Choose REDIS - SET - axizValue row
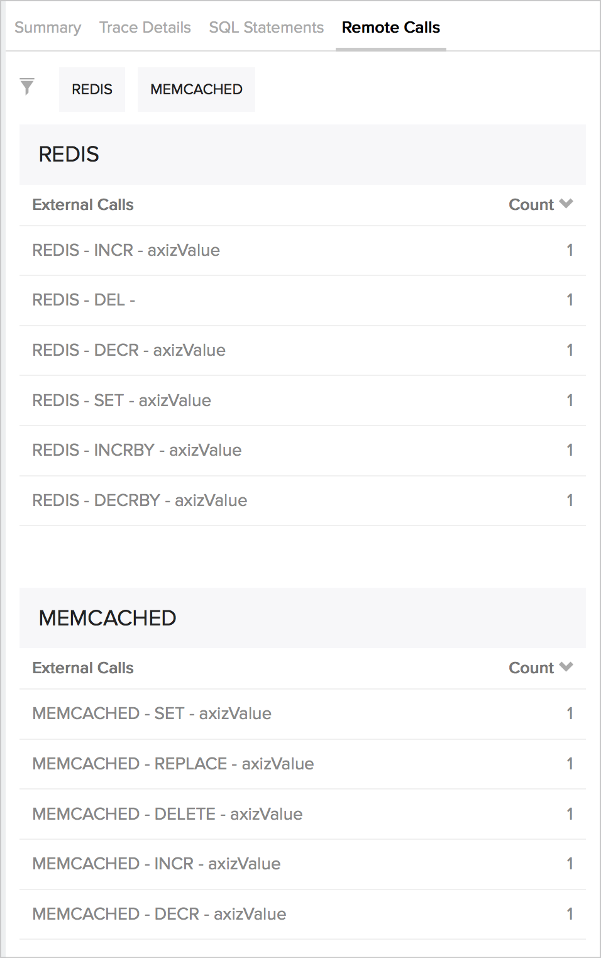This screenshot has width=601, height=958. coord(302,400)
